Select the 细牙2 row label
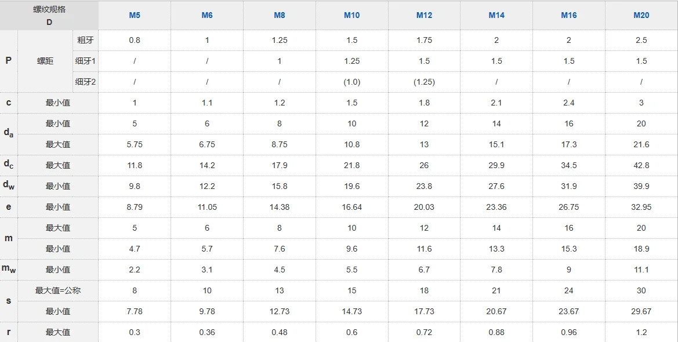Image resolution: width=678 pixels, height=342 pixels. coord(85,82)
